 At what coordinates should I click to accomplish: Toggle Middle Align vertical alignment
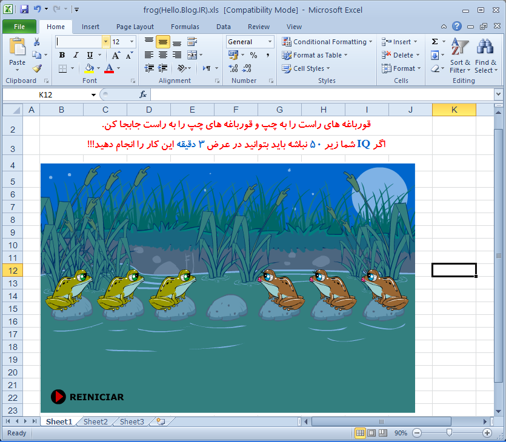click(162, 42)
